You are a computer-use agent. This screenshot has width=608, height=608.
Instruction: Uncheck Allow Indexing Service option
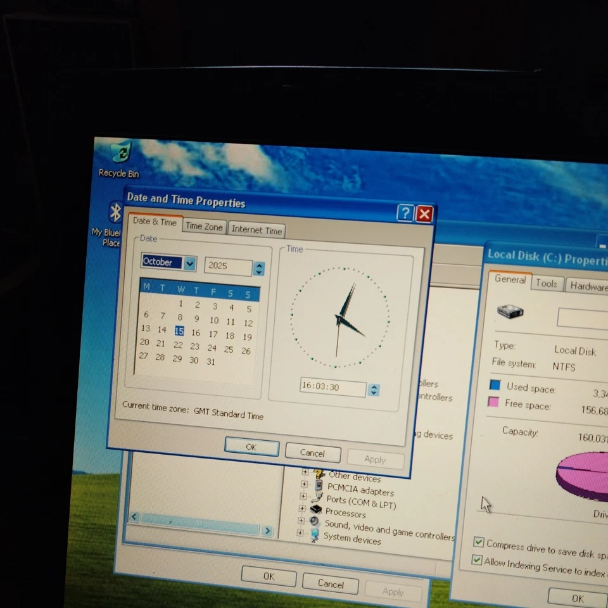(x=477, y=559)
